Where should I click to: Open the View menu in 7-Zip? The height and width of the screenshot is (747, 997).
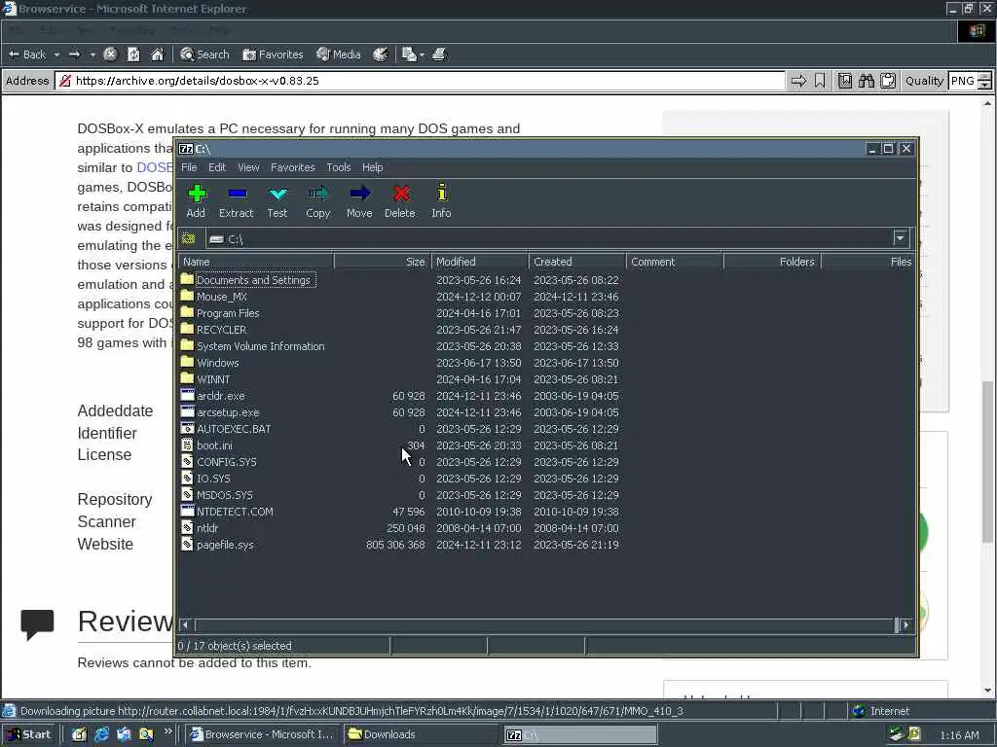[x=248, y=167]
